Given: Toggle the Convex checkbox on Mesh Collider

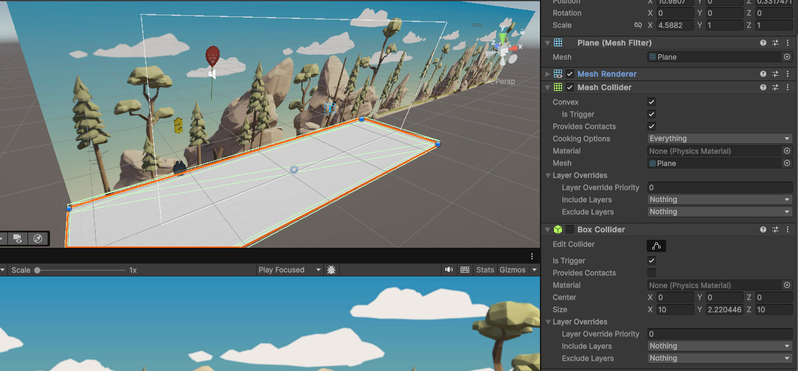Looking at the screenshot, I should click(651, 102).
